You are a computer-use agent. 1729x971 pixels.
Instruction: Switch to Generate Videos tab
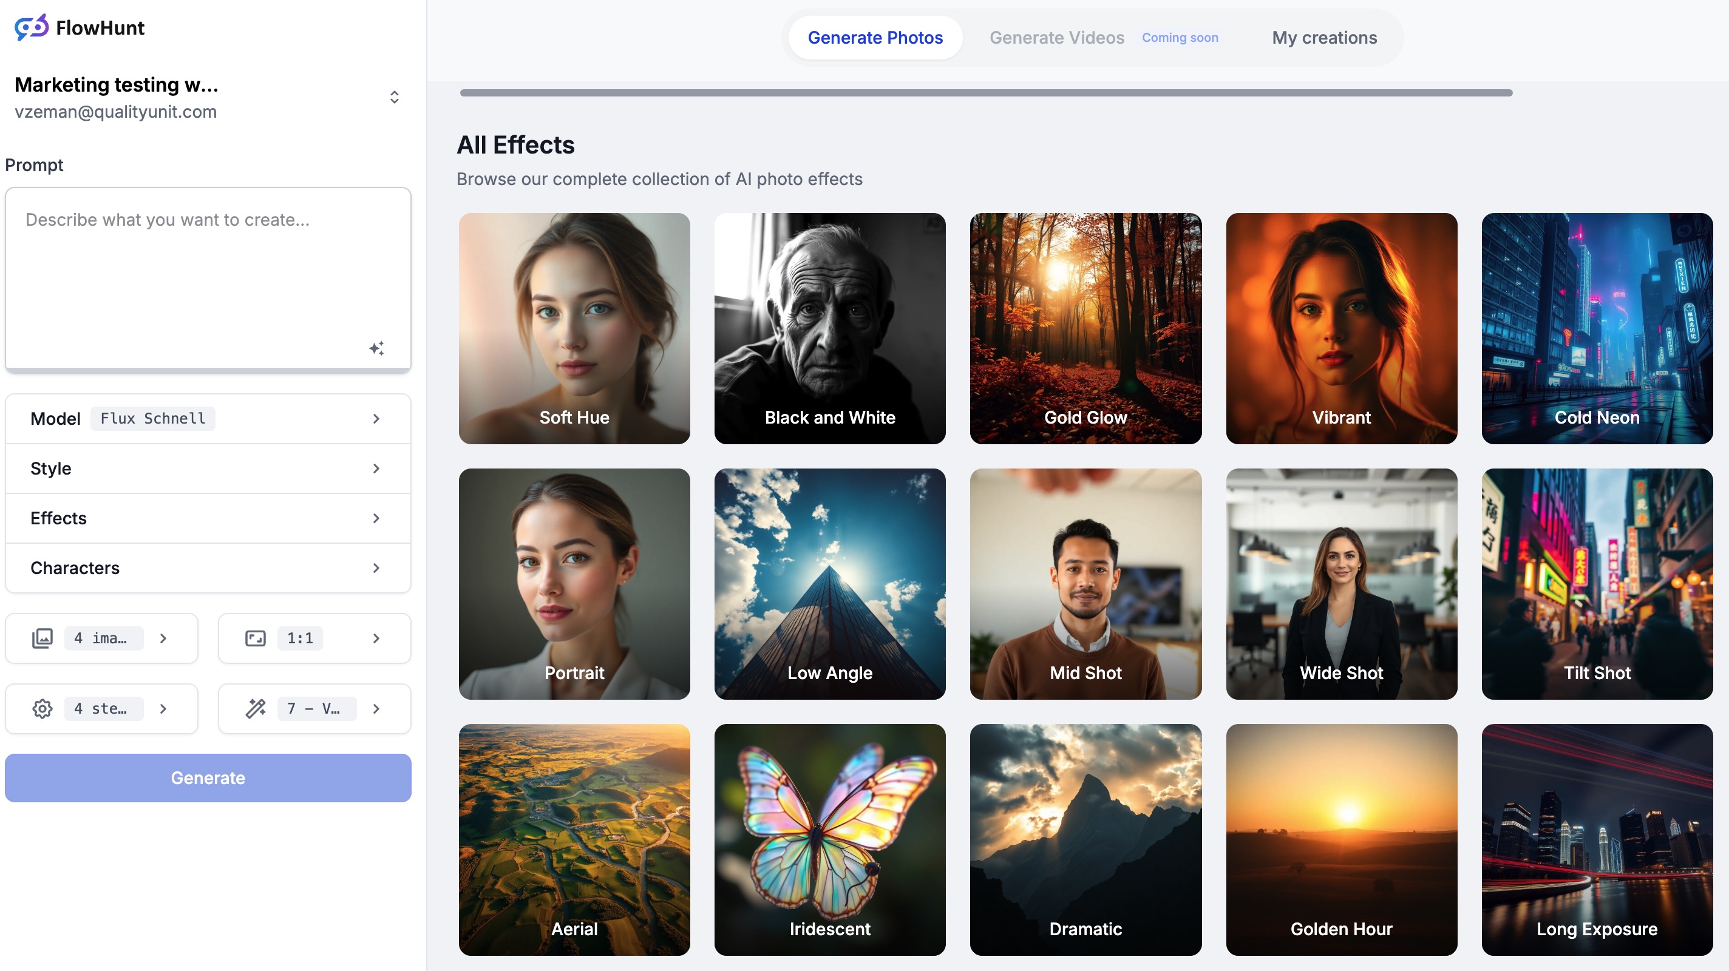tap(1058, 38)
